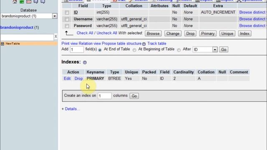The height and width of the screenshot is (150, 267).
Task: Drop the PRIMARY index
Action: tap(79, 79)
